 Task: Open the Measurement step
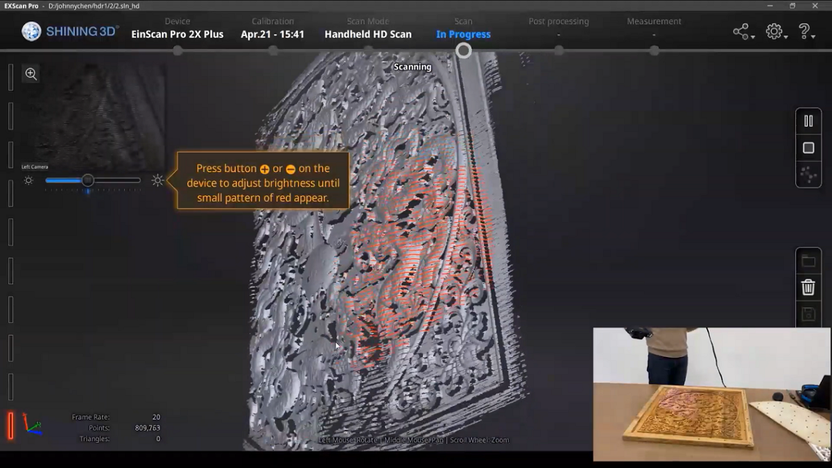point(654,28)
